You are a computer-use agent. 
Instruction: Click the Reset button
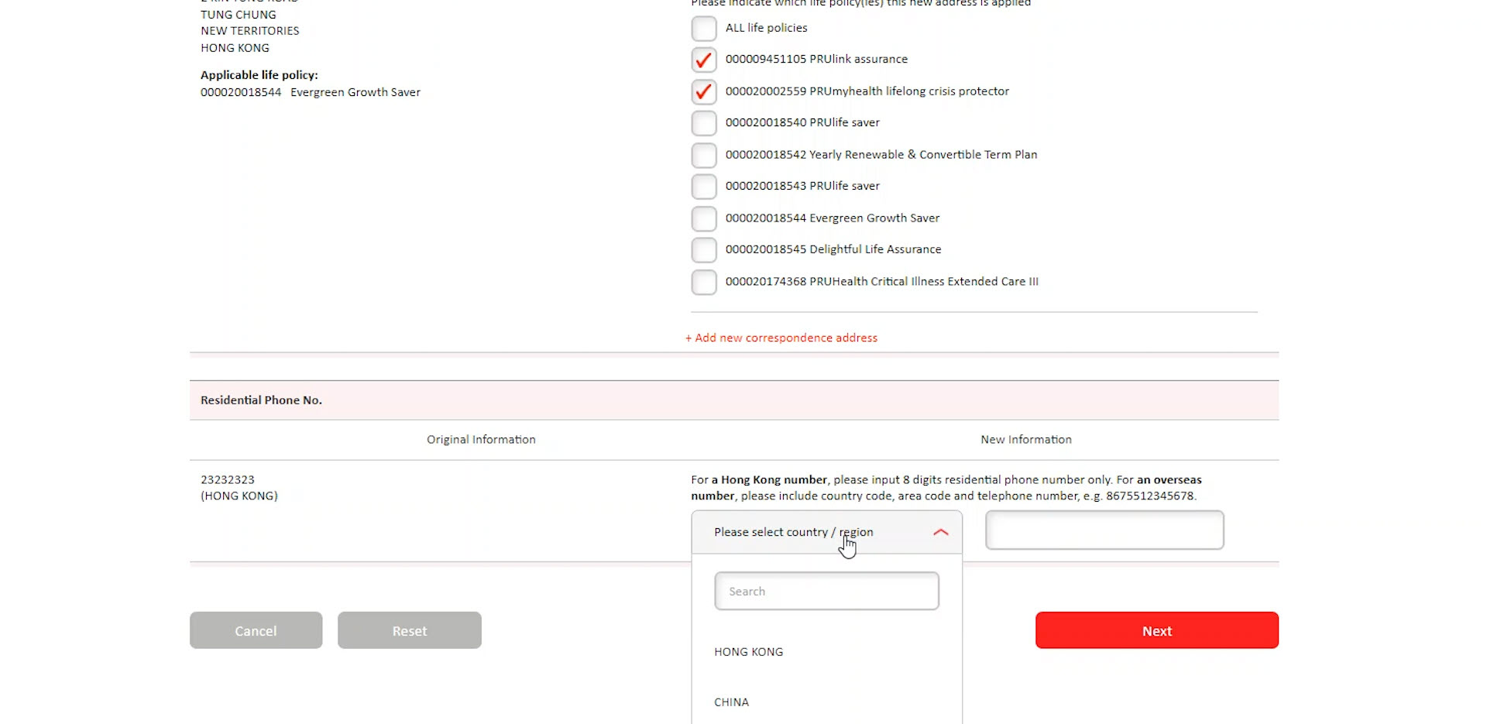pos(409,630)
